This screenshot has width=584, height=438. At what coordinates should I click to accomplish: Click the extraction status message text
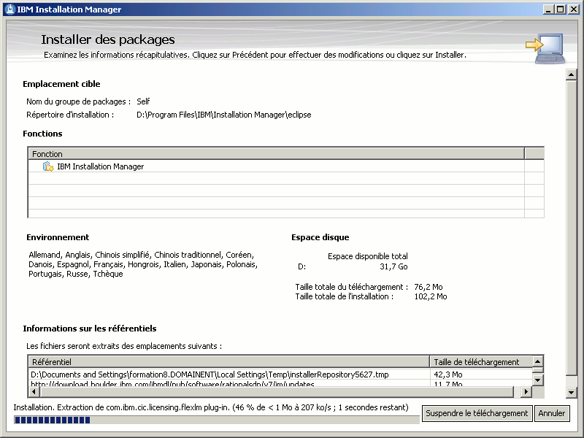pyautogui.click(x=211, y=407)
